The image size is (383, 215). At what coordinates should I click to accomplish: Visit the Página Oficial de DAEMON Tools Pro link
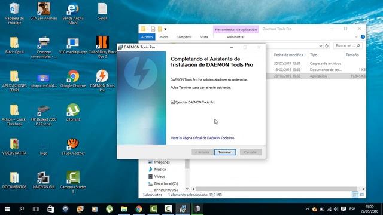(x=202, y=138)
